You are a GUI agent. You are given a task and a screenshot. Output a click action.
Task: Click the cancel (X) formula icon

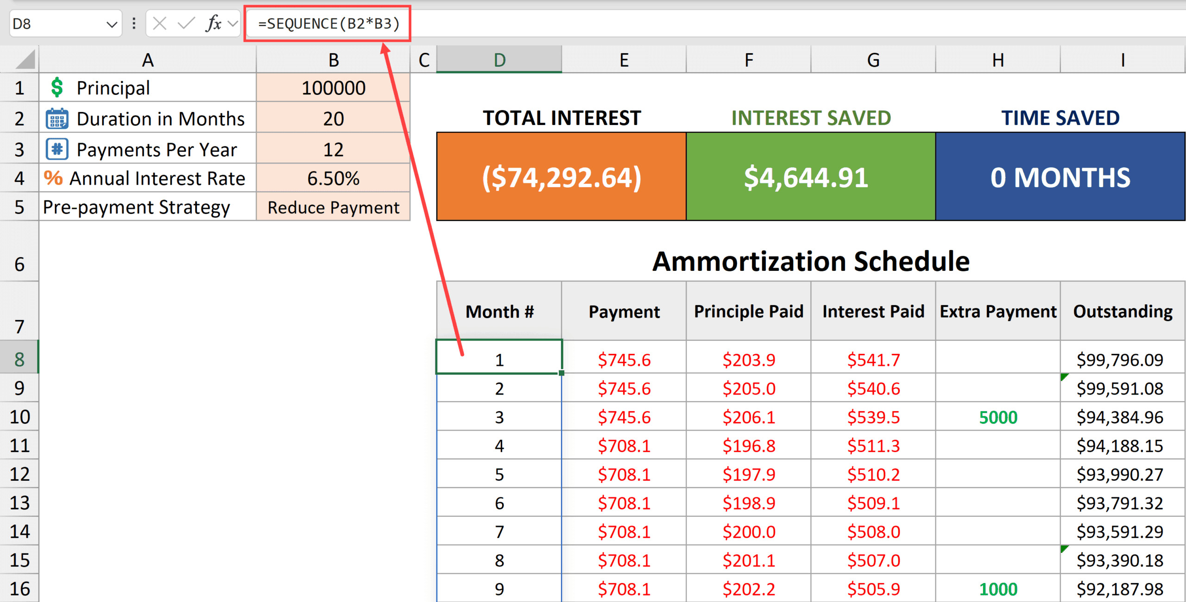click(159, 23)
